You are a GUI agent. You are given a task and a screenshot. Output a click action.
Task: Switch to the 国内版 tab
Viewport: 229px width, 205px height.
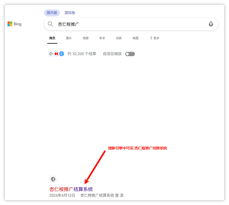click(52, 13)
